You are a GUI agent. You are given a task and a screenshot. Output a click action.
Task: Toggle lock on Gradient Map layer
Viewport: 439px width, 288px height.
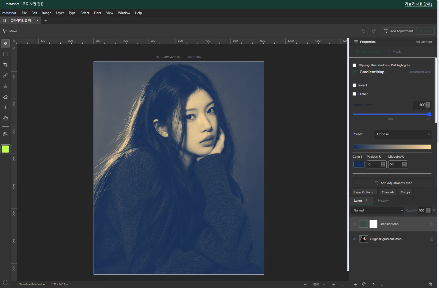click(432, 224)
